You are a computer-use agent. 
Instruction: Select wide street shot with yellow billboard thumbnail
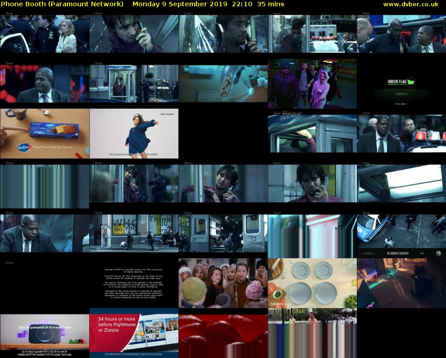click(x=134, y=233)
